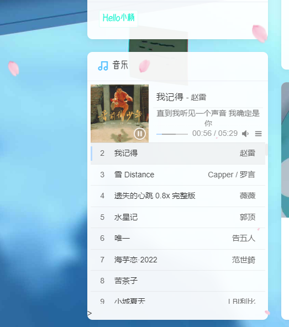The height and width of the screenshot is (327, 289).
Task: Pause the playing song on album cover
Action: [x=140, y=134]
